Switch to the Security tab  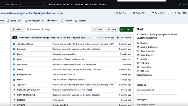click(66, 21)
